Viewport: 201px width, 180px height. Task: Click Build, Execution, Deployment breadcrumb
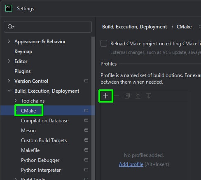tap(135, 27)
